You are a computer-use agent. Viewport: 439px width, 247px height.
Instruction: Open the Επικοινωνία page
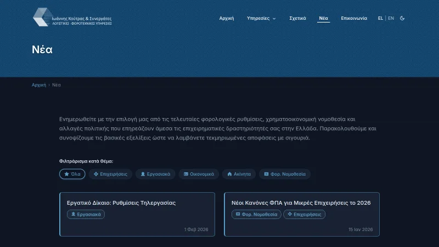(354, 18)
